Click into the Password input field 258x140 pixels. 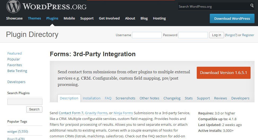(193, 35)
